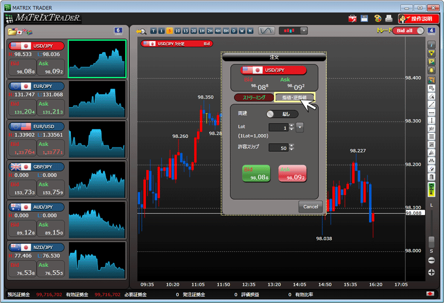Viewport: 444px width, 303px height.
Task: Select the horizontal line drawing tool
Action: pyautogui.click(x=431, y=113)
